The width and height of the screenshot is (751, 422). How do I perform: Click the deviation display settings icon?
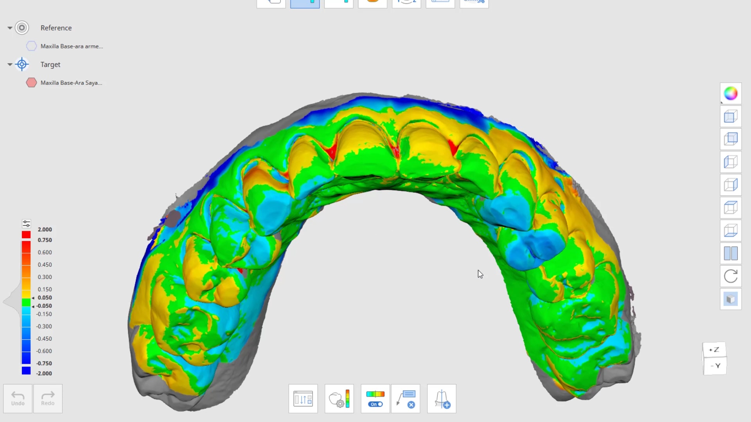pos(339,399)
